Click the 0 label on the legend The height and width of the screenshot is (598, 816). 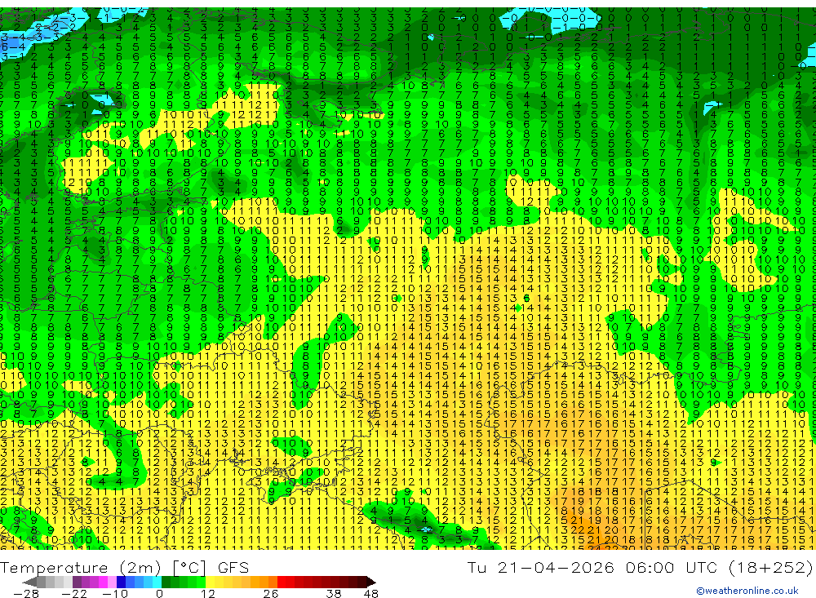click(x=159, y=594)
